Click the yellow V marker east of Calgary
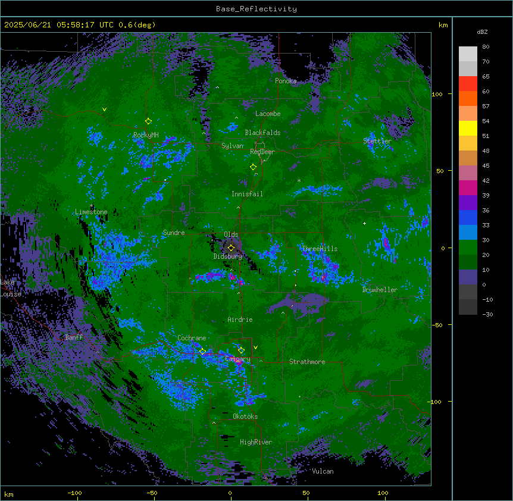This screenshot has height=501, width=513. click(x=255, y=347)
